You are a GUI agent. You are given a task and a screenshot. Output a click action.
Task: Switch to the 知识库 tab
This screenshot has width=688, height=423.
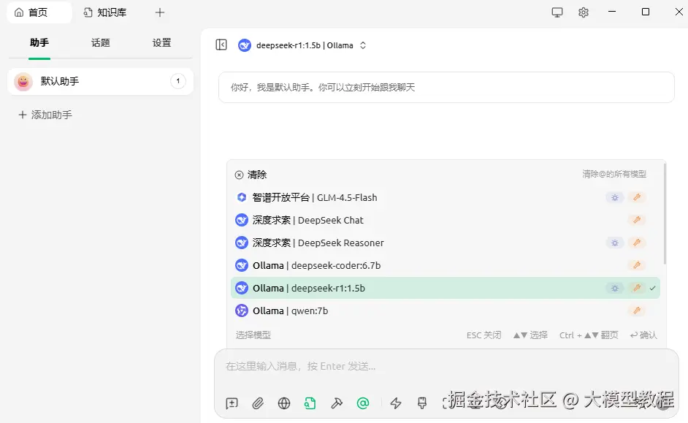point(105,12)
